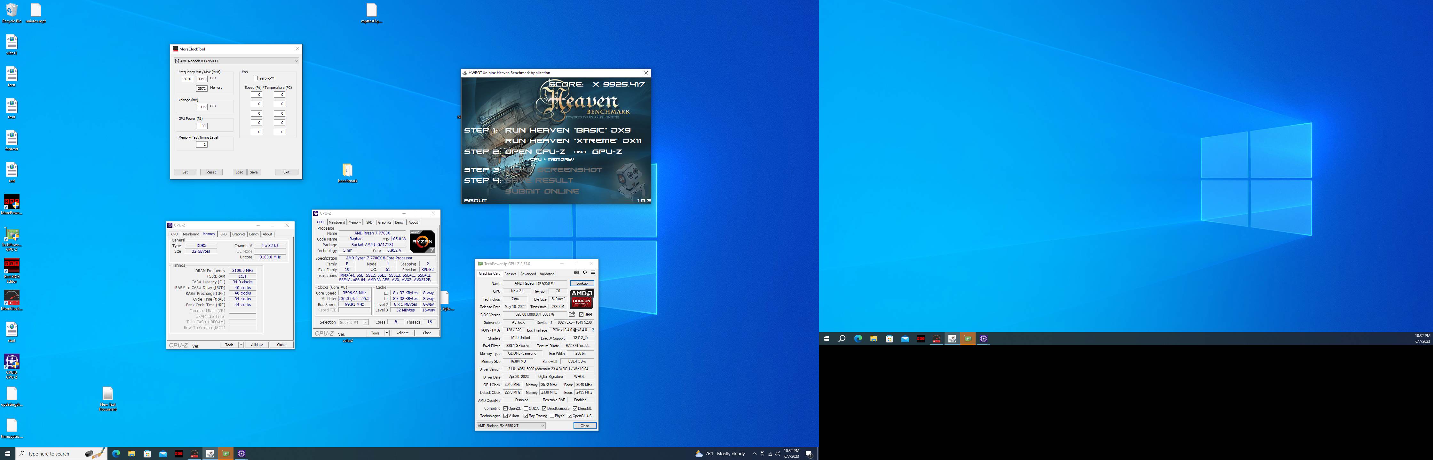1433x460 pixels.
Task: Open the GPU-Z hamburger menu icon
Action: [593, 272]
